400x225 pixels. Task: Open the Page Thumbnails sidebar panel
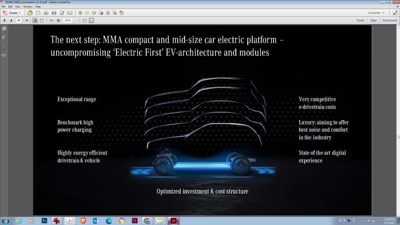pyautogui.click(x=4, y=28)
